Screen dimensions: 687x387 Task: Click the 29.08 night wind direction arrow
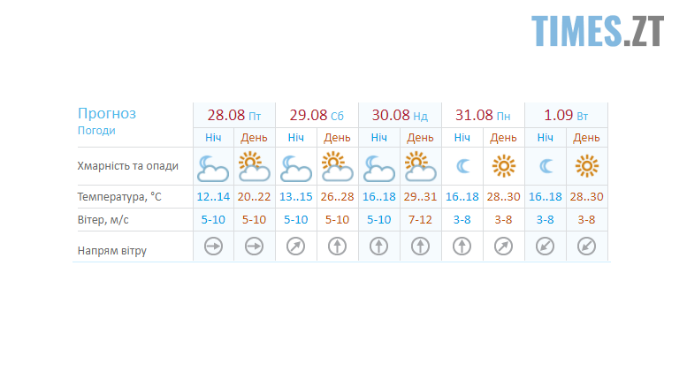pyautogui.click(x=296, y=247)
